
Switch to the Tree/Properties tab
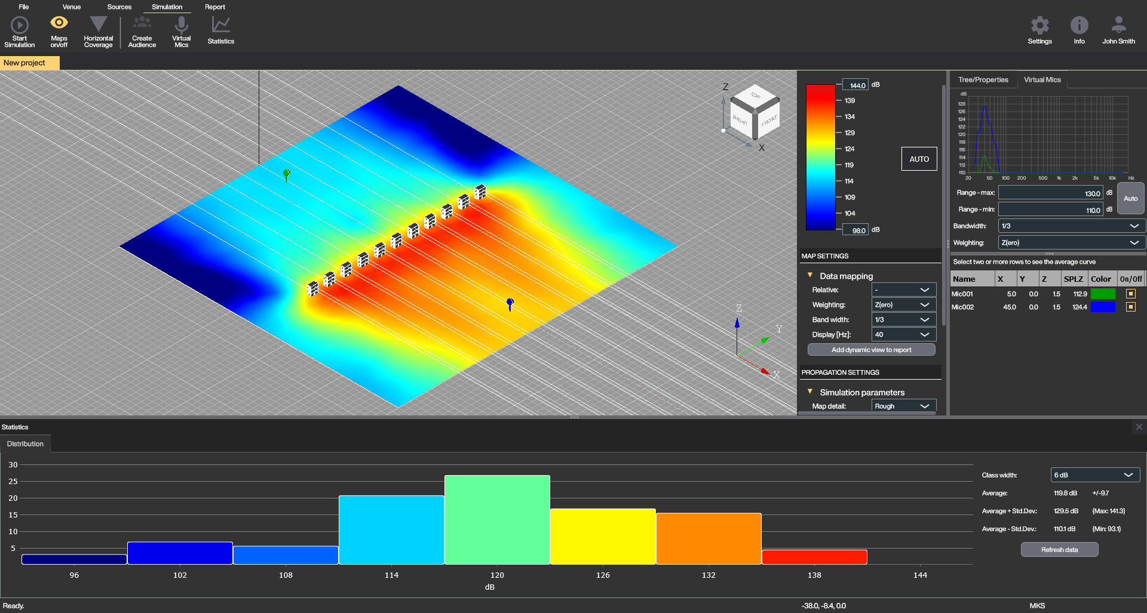pyautogui.click(x=983, y=80)
